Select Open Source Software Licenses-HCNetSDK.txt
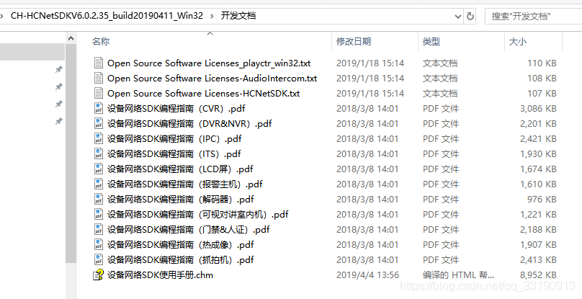Viewport: 582px width, 299px height. point(203,93)
